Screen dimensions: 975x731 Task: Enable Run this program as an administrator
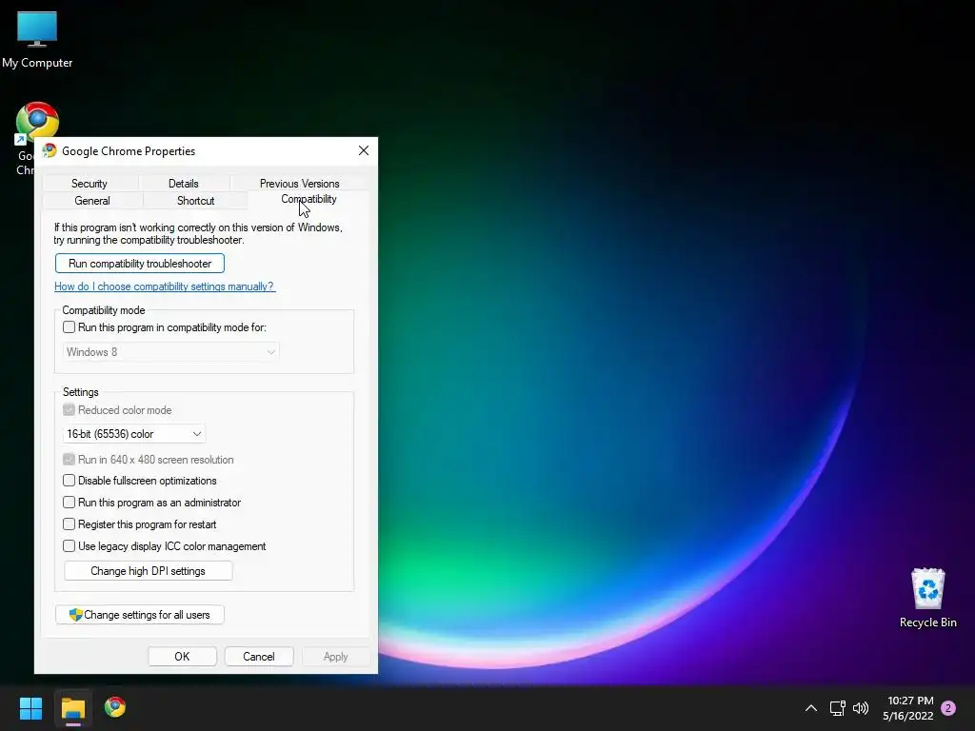tap(69, 503)
